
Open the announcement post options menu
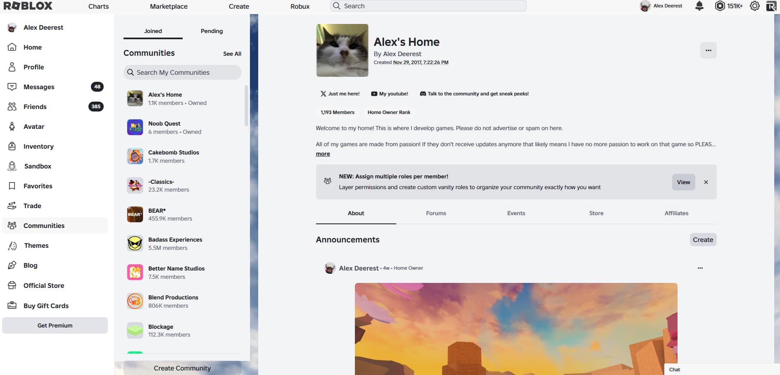tap(700, 268)
